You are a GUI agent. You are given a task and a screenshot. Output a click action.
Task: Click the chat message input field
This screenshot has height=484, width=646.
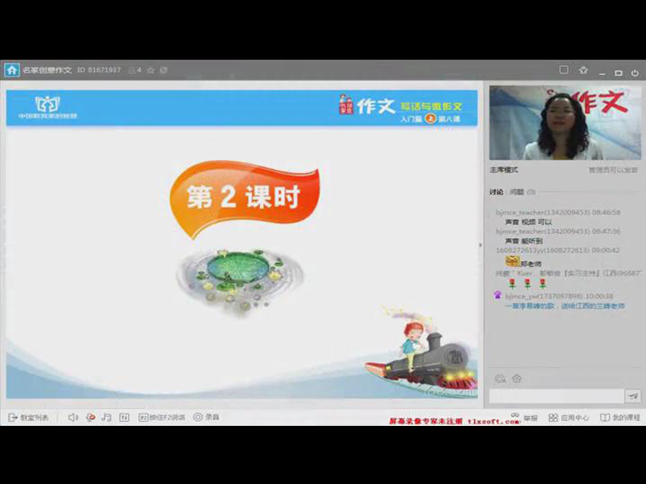[556, 395]
